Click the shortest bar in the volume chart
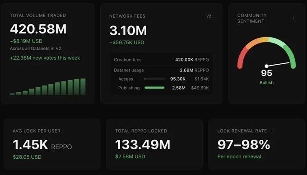 [x=12, y=94]
